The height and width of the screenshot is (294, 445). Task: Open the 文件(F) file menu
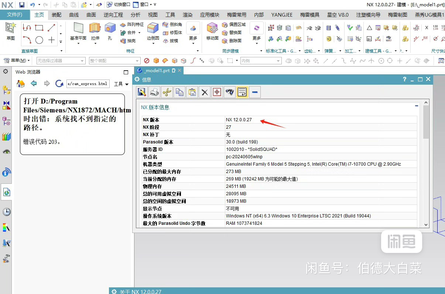pyautogui.click(x=15, y=15)
